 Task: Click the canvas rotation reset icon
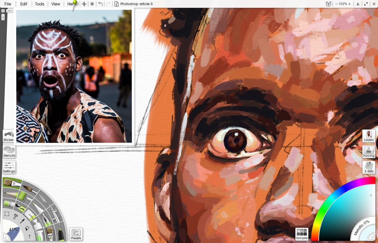[328, 4]
